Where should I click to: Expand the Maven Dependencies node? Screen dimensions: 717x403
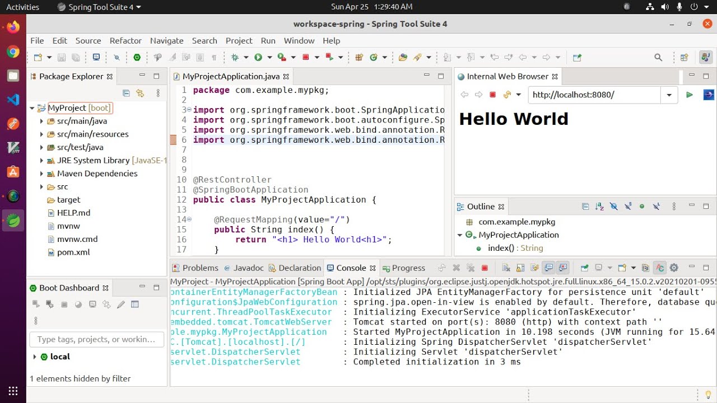41,174
